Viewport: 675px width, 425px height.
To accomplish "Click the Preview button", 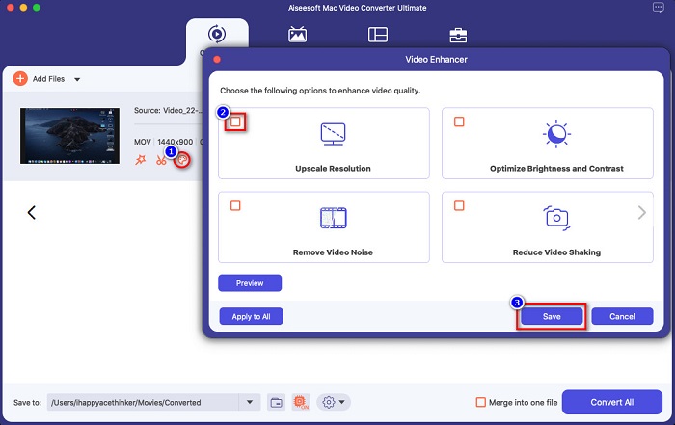I will pyautogui.click(x=250, y=283).
